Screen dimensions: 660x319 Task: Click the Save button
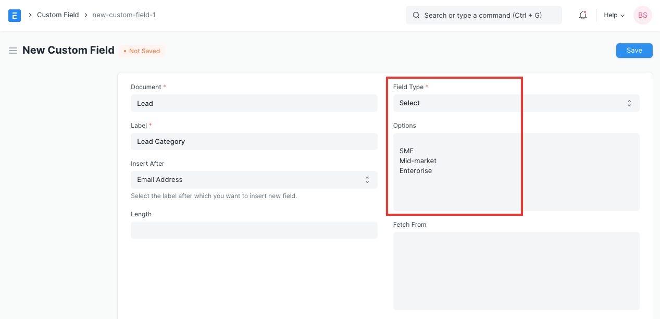click(634, 50)
